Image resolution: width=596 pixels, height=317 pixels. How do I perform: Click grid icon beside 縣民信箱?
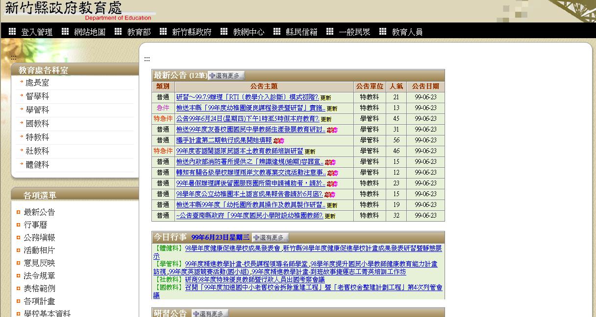[277, 31]
